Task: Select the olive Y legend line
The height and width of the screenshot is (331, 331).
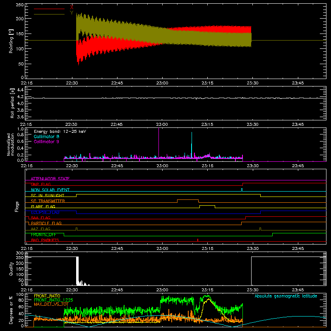Action: [x=49, y=14]
